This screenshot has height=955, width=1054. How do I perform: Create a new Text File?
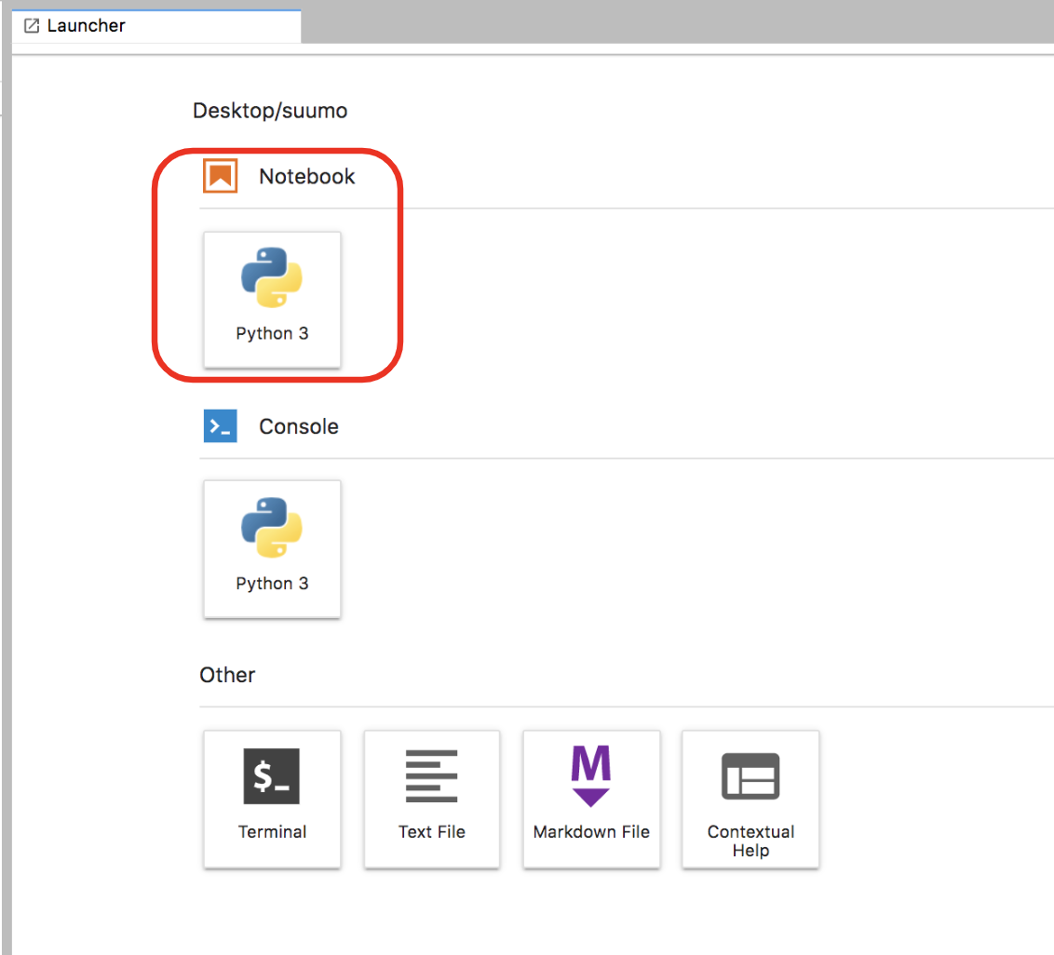[x=431, y=799]
